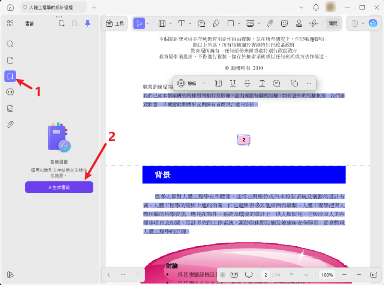Open the zoom percentage dropdown
The height and width of the screenshot is (285, 384).
(x=327, y=275)
